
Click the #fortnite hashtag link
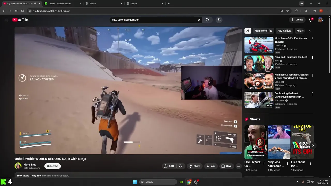[47, 176]
